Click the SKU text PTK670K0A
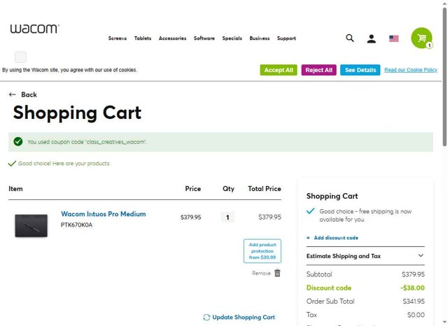Screen dimensions: 448x326 tap(76, 225)
